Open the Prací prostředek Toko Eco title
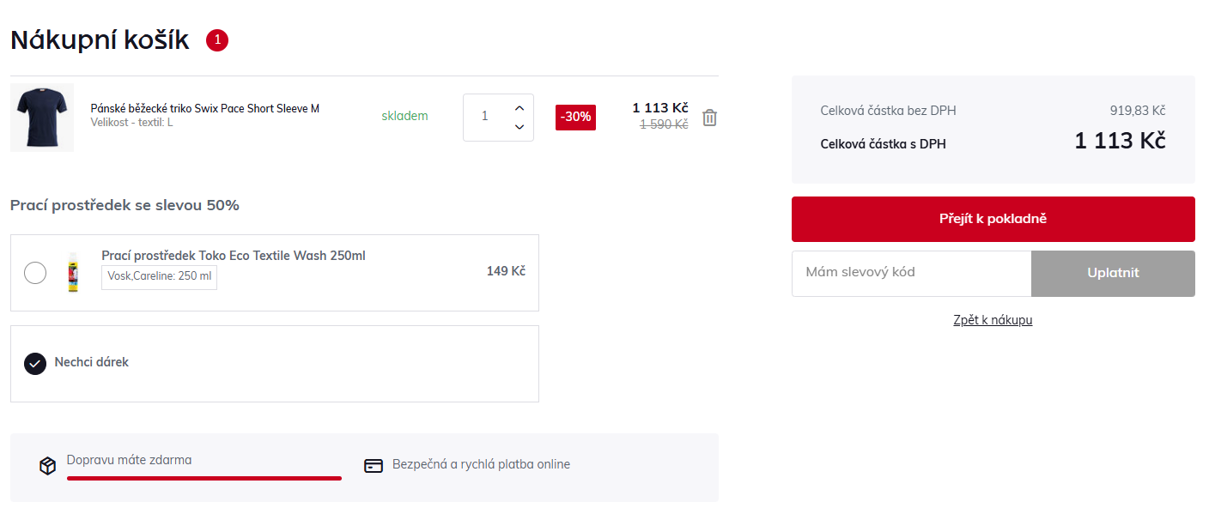Screen dimensions: 1209x520 tap(234, 256)
